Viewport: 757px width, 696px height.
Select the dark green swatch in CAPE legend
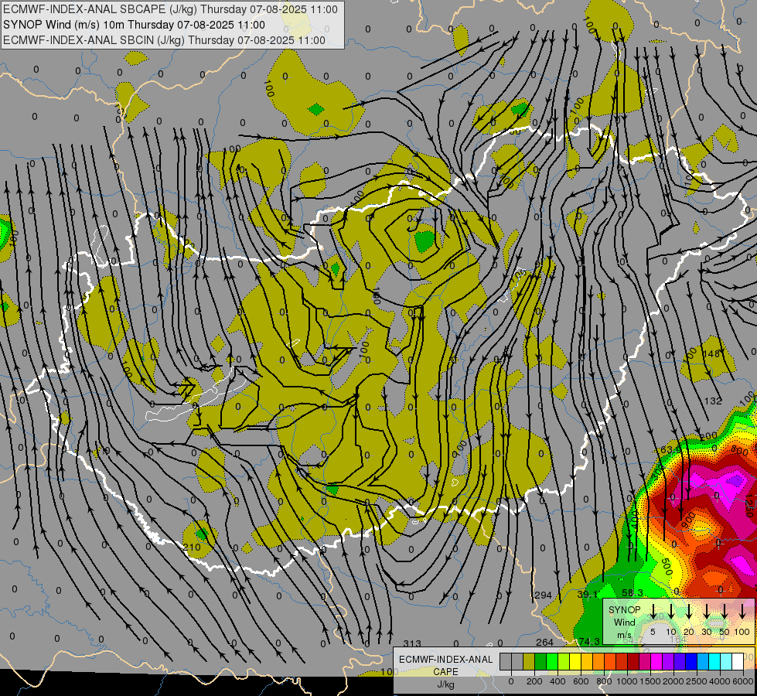pos(540,661)
